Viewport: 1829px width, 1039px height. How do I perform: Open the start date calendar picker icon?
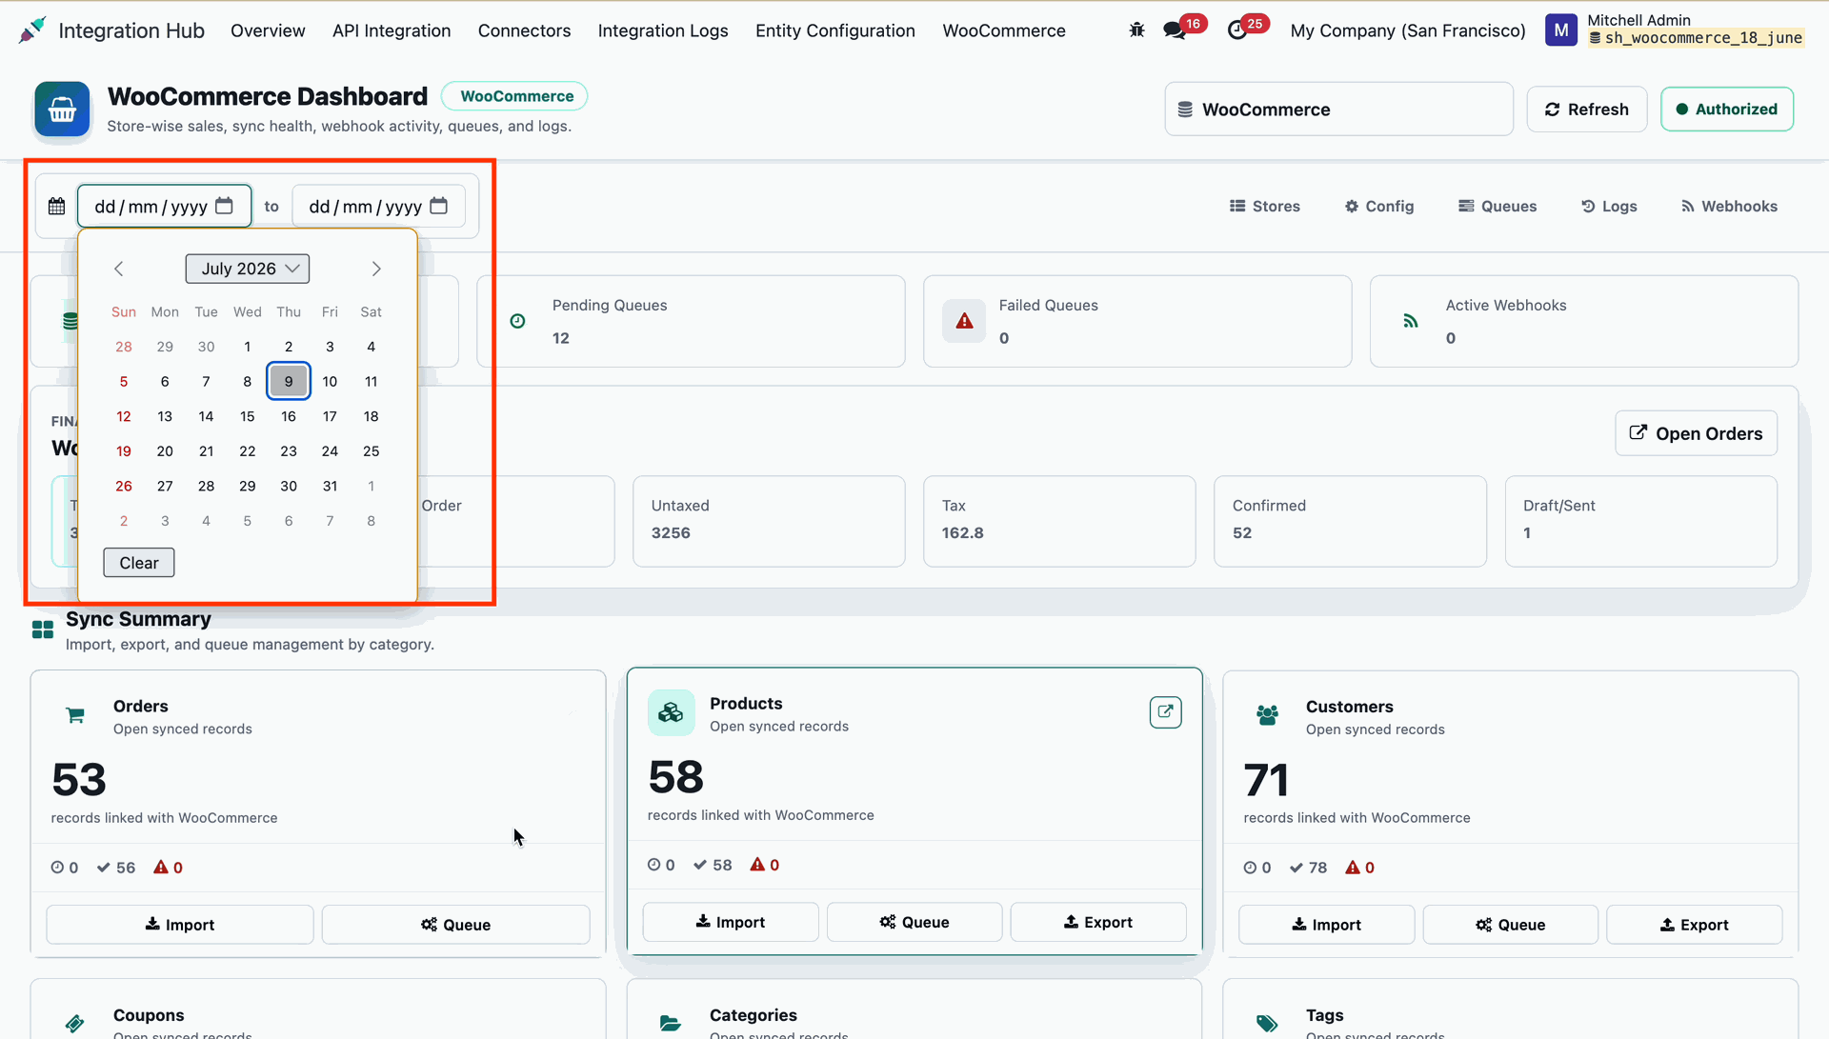[224, 206]
